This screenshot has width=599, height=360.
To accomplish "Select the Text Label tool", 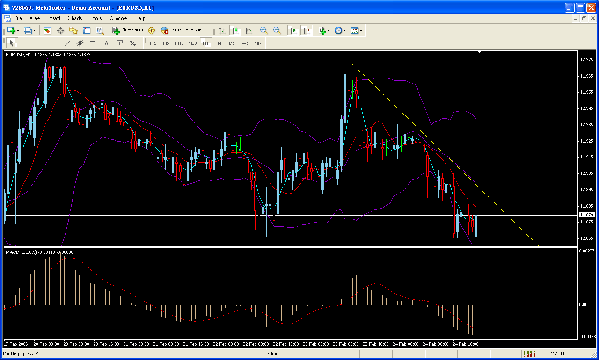I will click(119, 43).
